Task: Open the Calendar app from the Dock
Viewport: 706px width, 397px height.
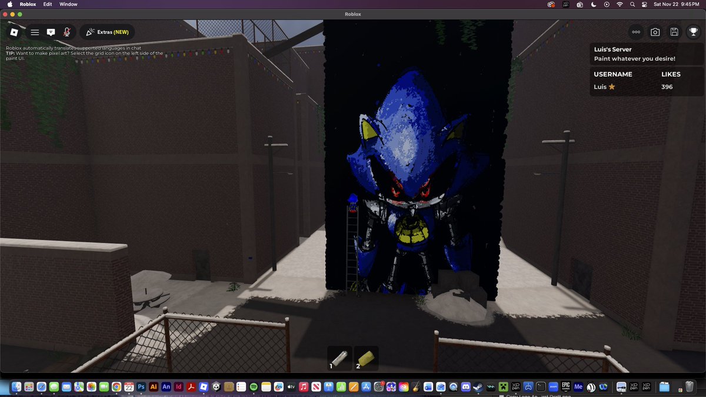Action: [x=129, y=387]
